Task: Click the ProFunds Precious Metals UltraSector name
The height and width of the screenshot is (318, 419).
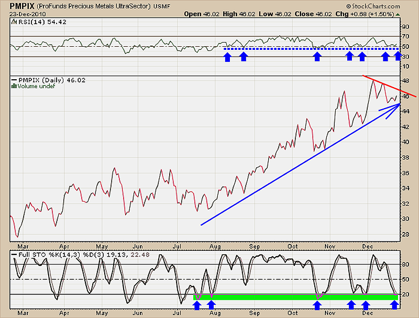Action: click(x=94, y=6)
